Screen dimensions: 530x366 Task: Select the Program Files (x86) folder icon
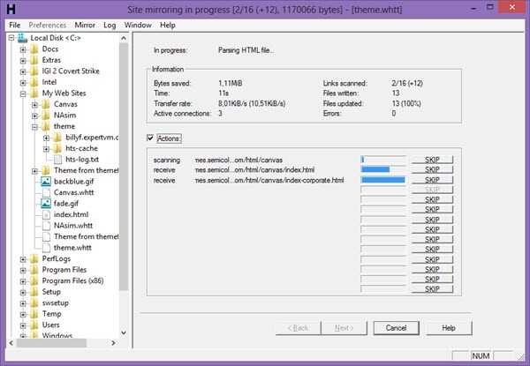34,280
